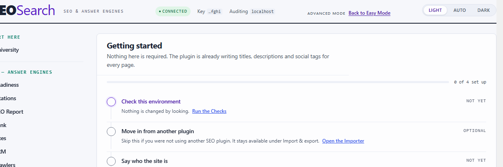
Task: Click Start Here sidebar heading
Action: coord(10,37)
